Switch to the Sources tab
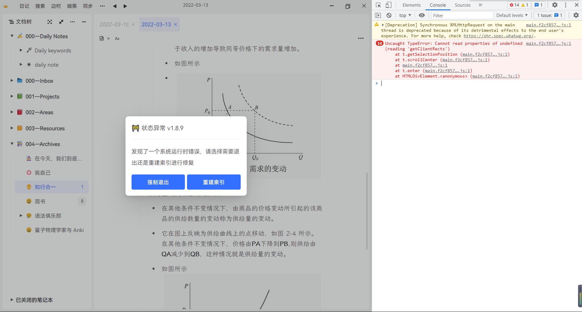 click(462, 5)
